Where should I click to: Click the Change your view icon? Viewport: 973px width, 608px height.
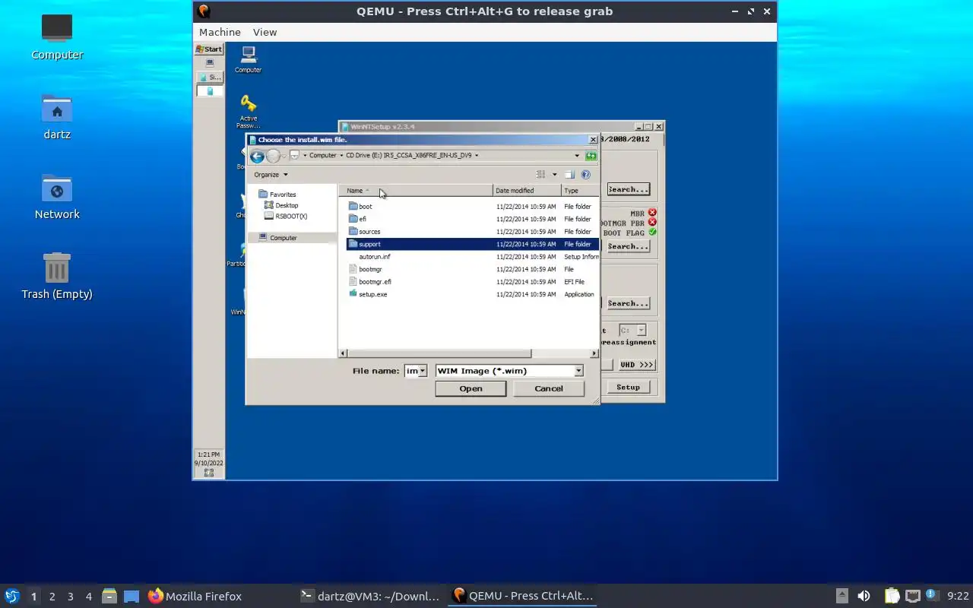pos(541,175)
